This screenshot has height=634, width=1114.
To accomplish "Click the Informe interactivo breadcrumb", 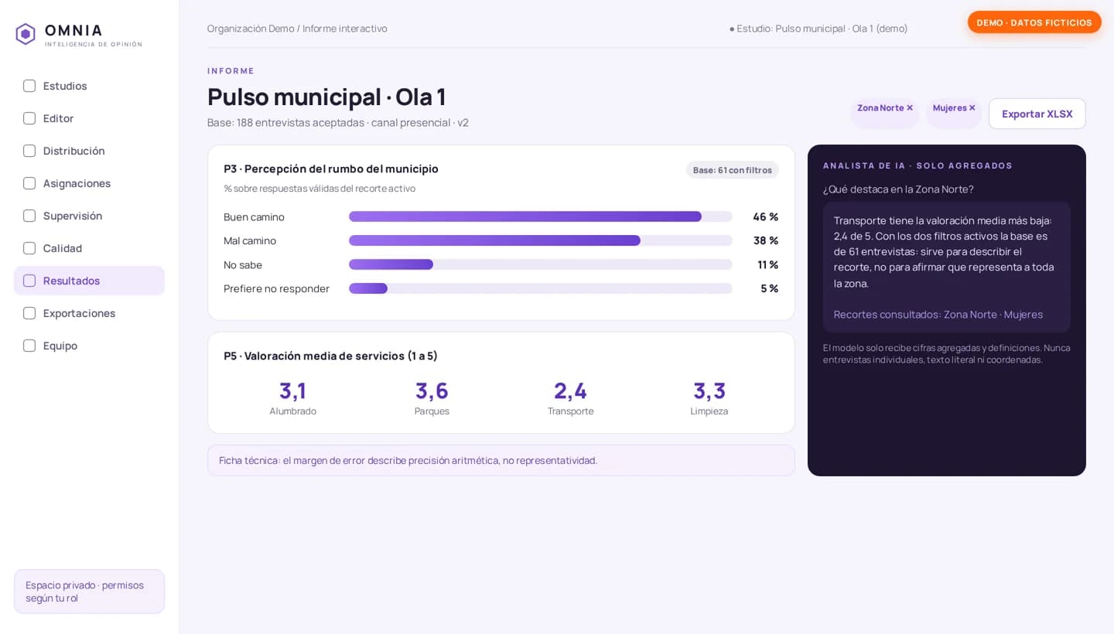I will pos(345,29).
